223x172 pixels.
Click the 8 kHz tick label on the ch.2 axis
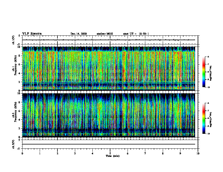coord(20,102)
